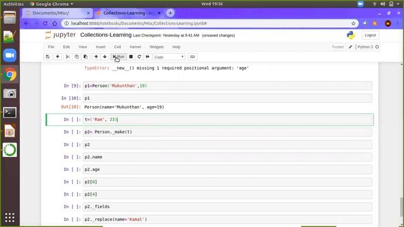Click the cell containing only p2

[x=227, y=144]
